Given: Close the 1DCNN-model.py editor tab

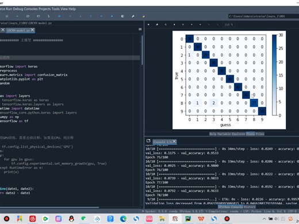Looking at the screenshot, I should coord(32,30).
